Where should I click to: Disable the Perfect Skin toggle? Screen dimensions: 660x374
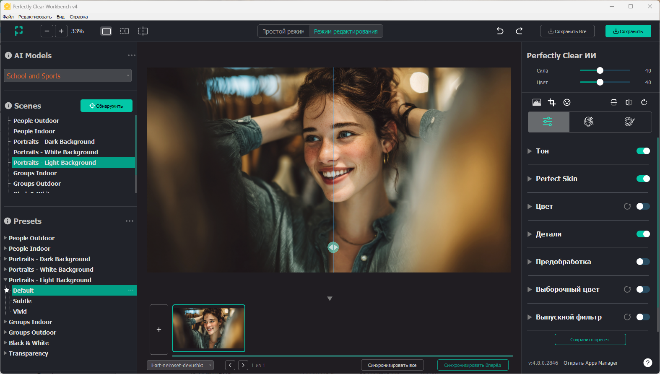click(643, 179)
